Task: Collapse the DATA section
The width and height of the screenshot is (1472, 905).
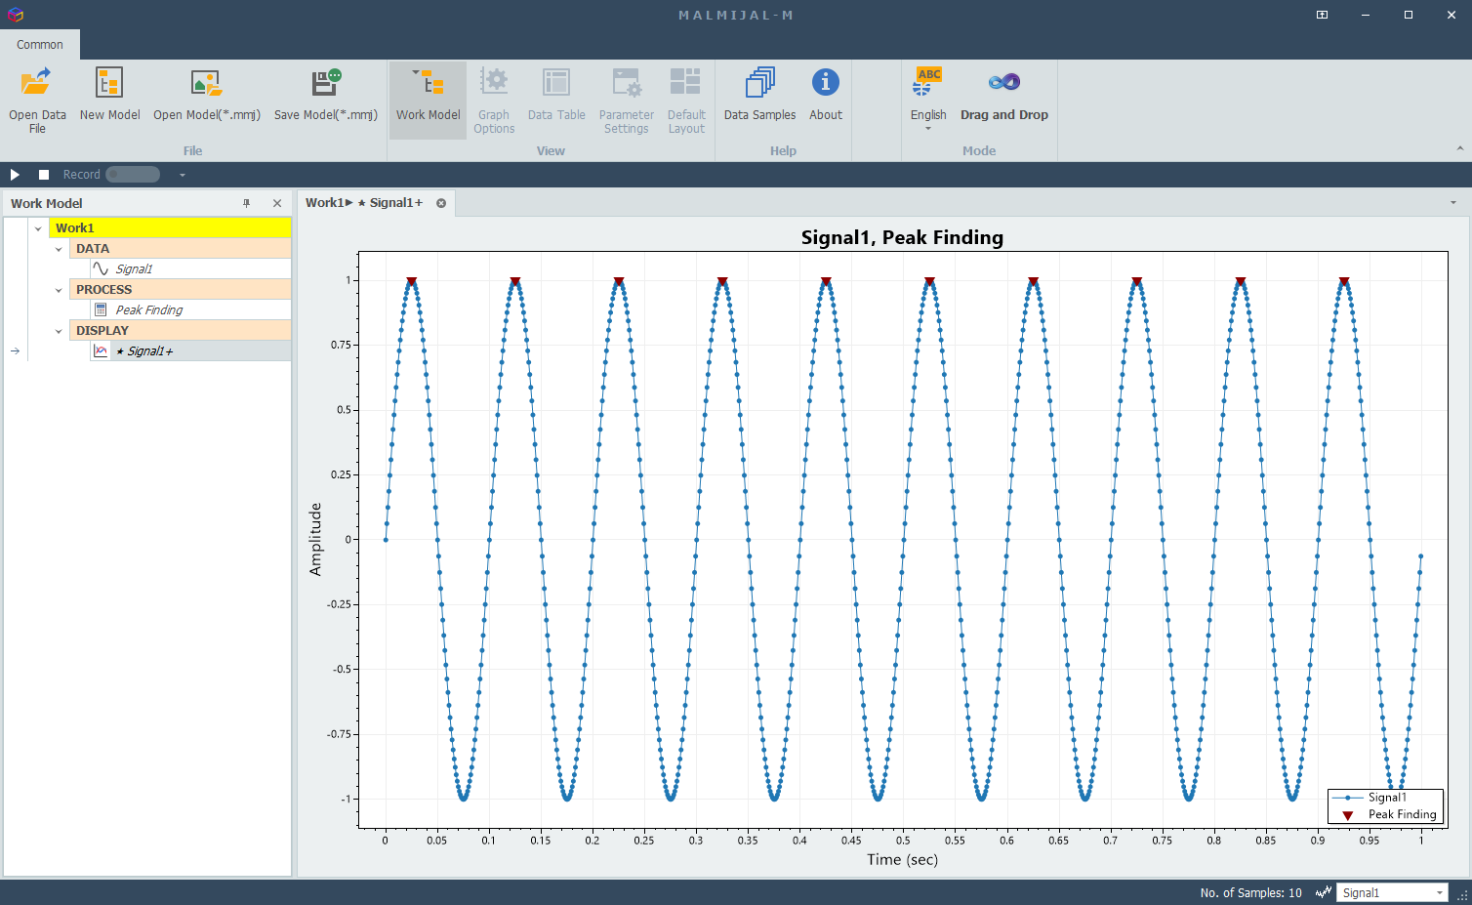Action: click(59, 249)
